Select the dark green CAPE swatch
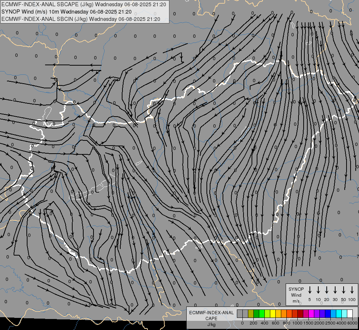 click(x=256, y=313)
